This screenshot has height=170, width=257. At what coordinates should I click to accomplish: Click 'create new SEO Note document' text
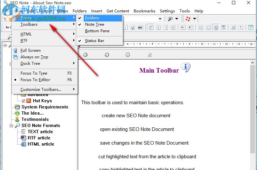[136, 116]
